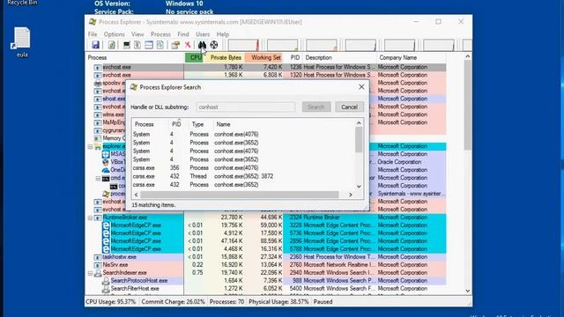Screen dimensions: 564x317
Task: Toggle the Show Lower Pane toolbar icon
Action: click(149, 45)
